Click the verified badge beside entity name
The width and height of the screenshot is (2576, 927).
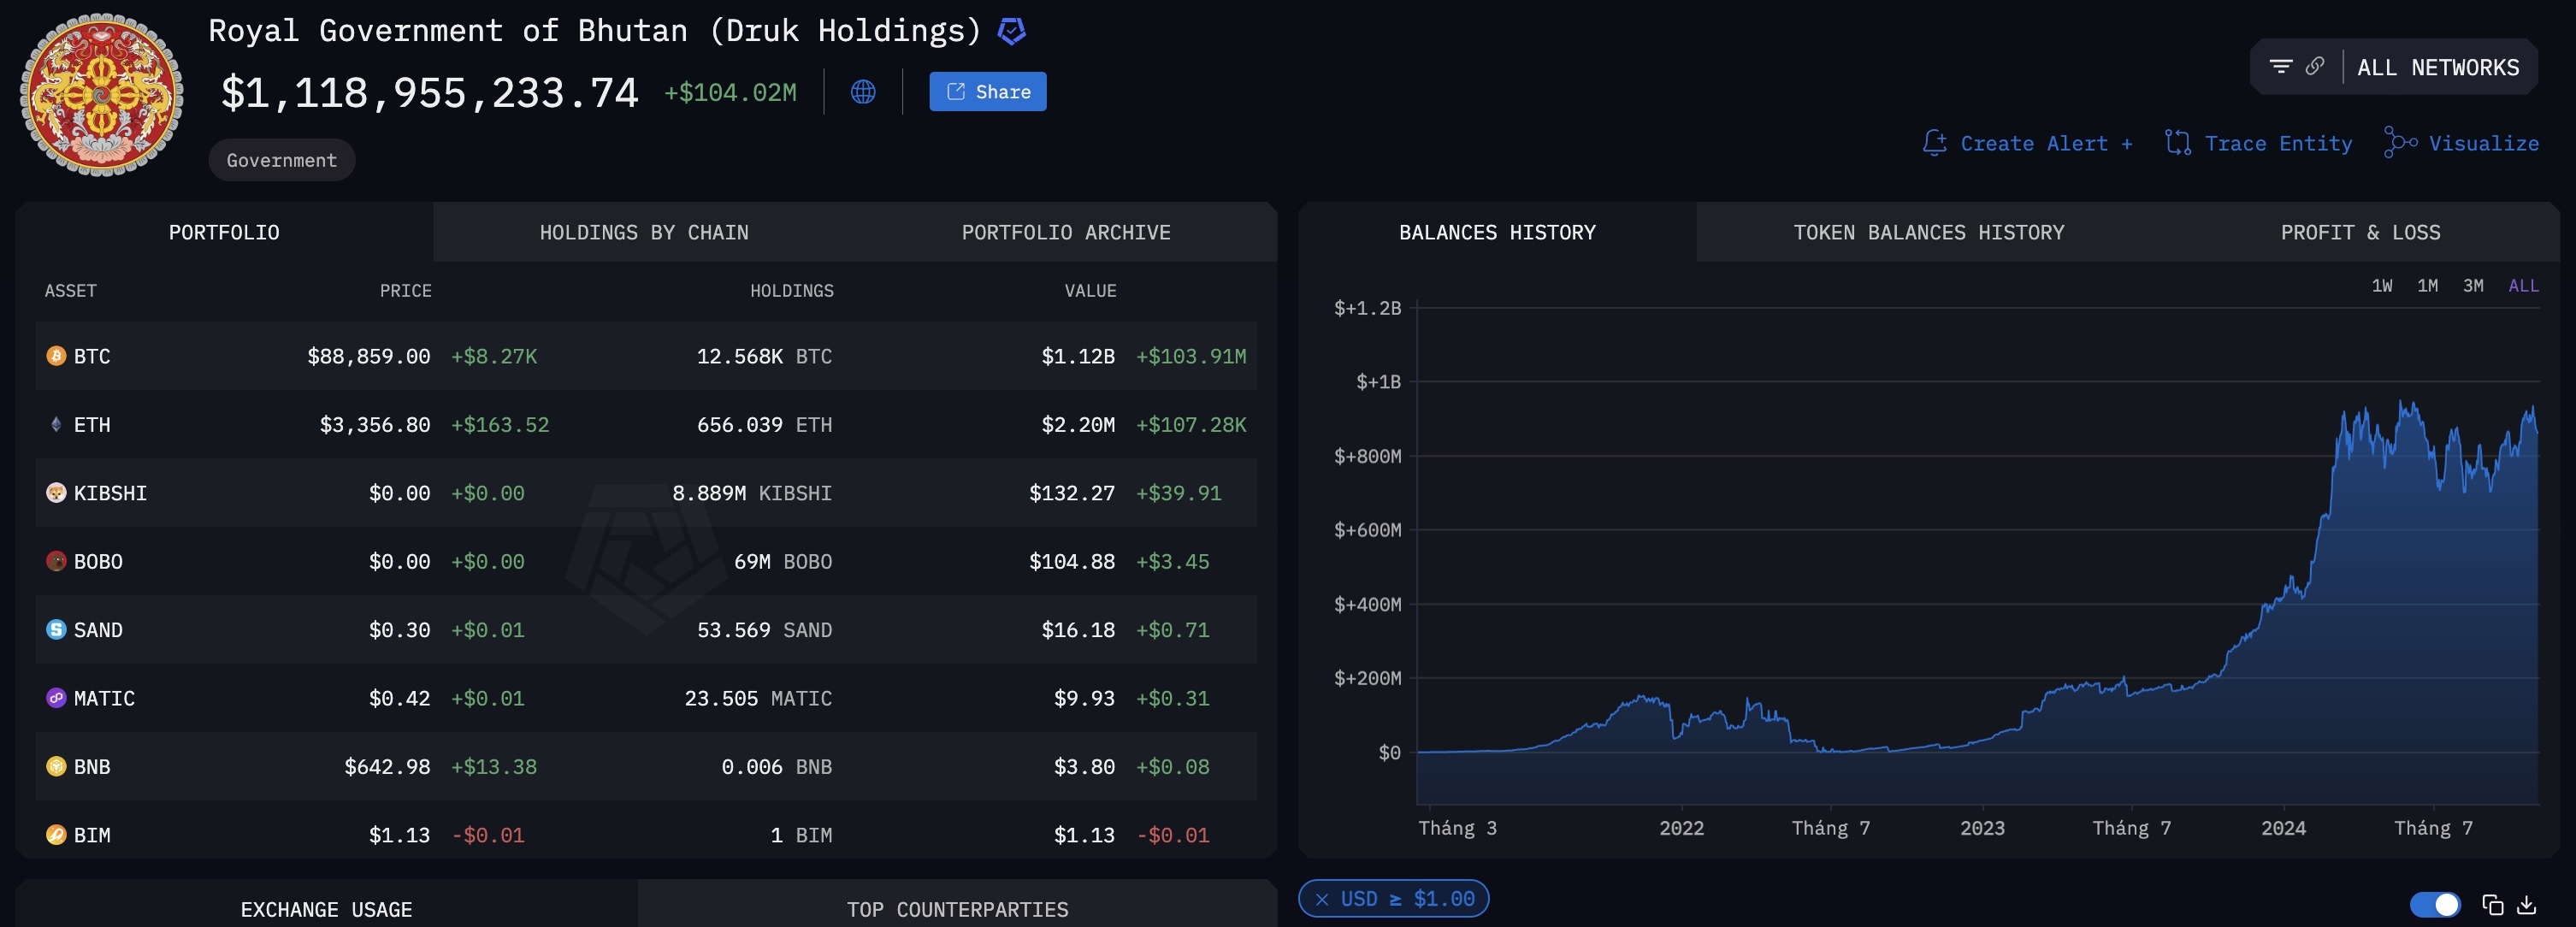pyautogui.click(x=1011, y=32)
